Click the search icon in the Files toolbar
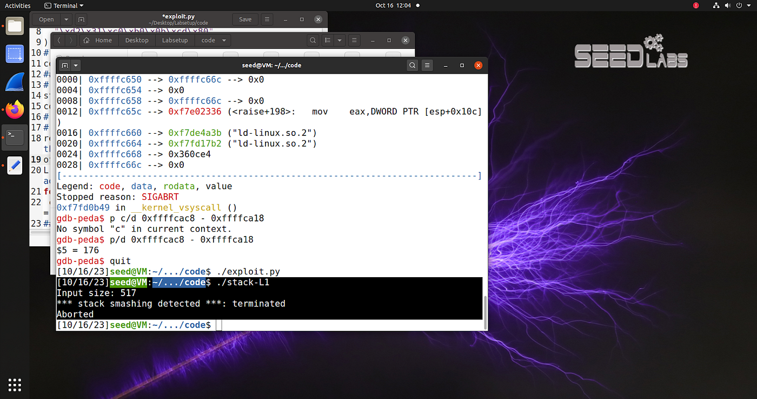 (313, 40)
